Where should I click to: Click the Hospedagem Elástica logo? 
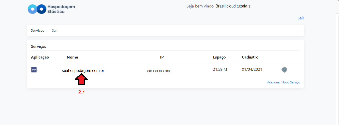click(51, 9)
